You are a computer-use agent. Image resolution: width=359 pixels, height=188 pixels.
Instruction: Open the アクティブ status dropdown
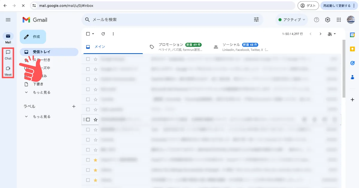click(x=292, y=20)
